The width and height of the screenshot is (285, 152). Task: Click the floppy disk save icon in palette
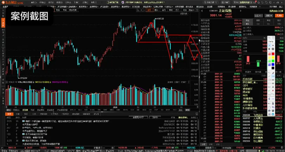[x=273, y=111]
